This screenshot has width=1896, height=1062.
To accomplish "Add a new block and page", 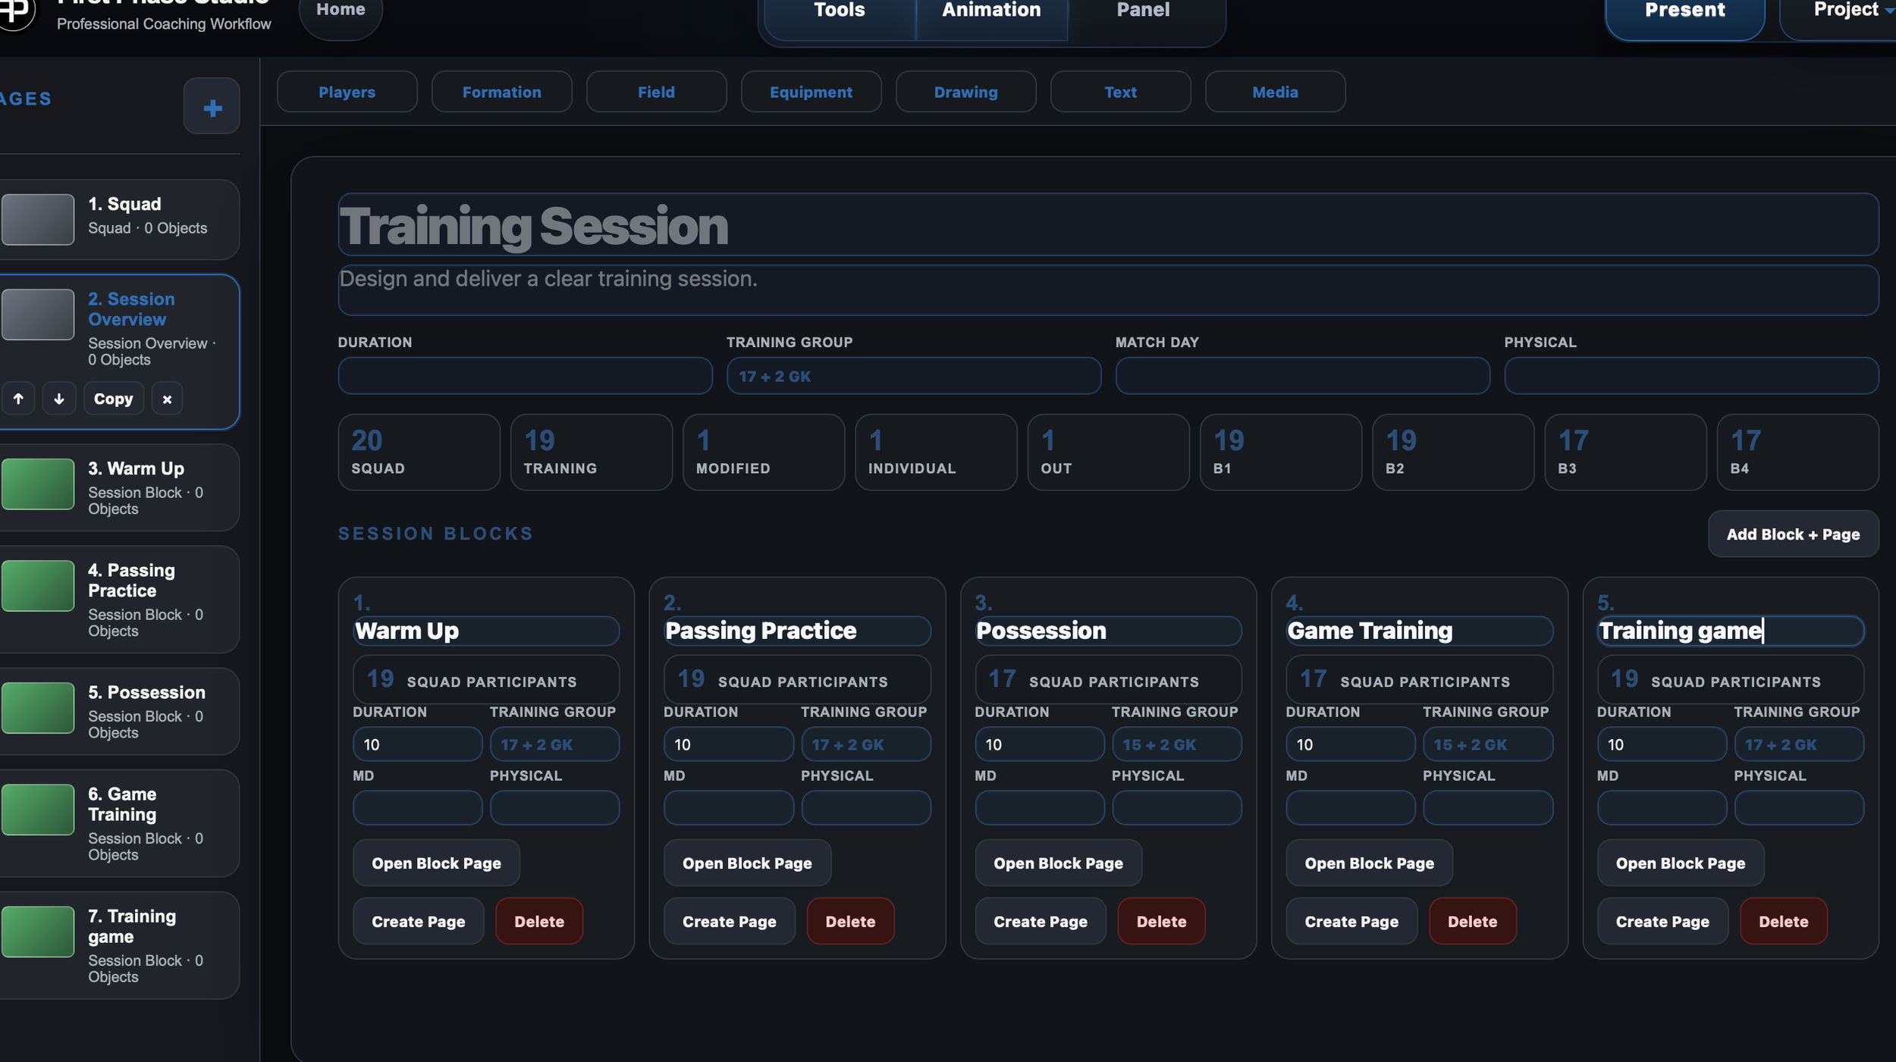I will [1793, 534].
